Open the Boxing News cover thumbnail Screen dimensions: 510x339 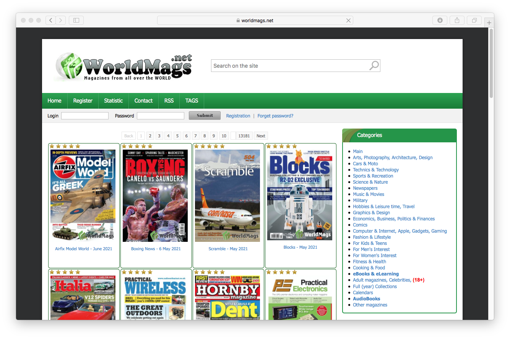pos(155,196)
